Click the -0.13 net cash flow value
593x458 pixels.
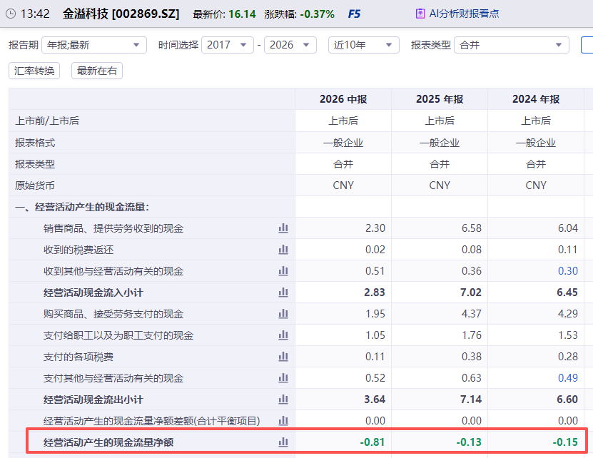pyautogui.click(x=469, y=442)
